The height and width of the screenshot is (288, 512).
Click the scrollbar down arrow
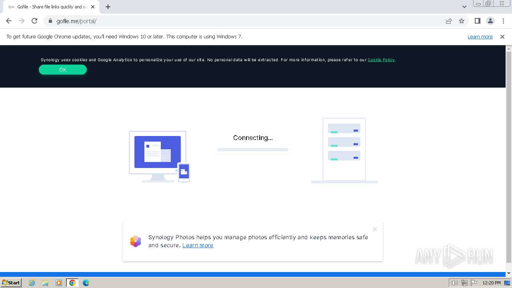pyautogui.click(x=509, y=274)
